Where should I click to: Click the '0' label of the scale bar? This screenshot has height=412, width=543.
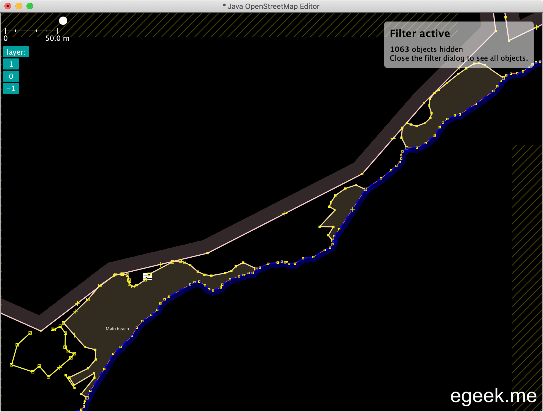tap(6, 38)
